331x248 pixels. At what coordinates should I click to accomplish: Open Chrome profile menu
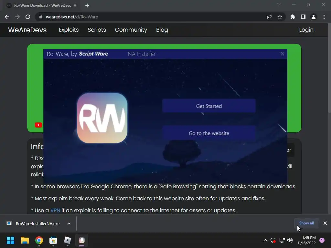pos(314,17)
